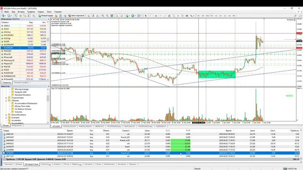Open the Сервис menu

[x=41, y=12]
